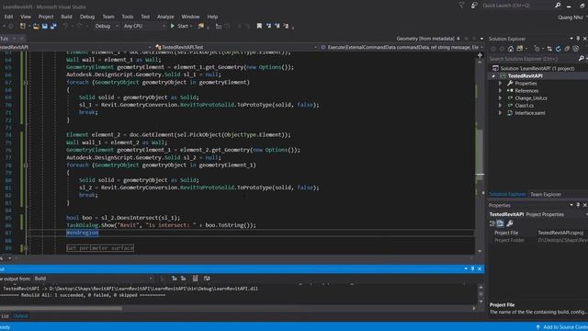Open the Window menu
Viewport: 588px width, 331px height.
pyautogui.click(x=190, y=17)
